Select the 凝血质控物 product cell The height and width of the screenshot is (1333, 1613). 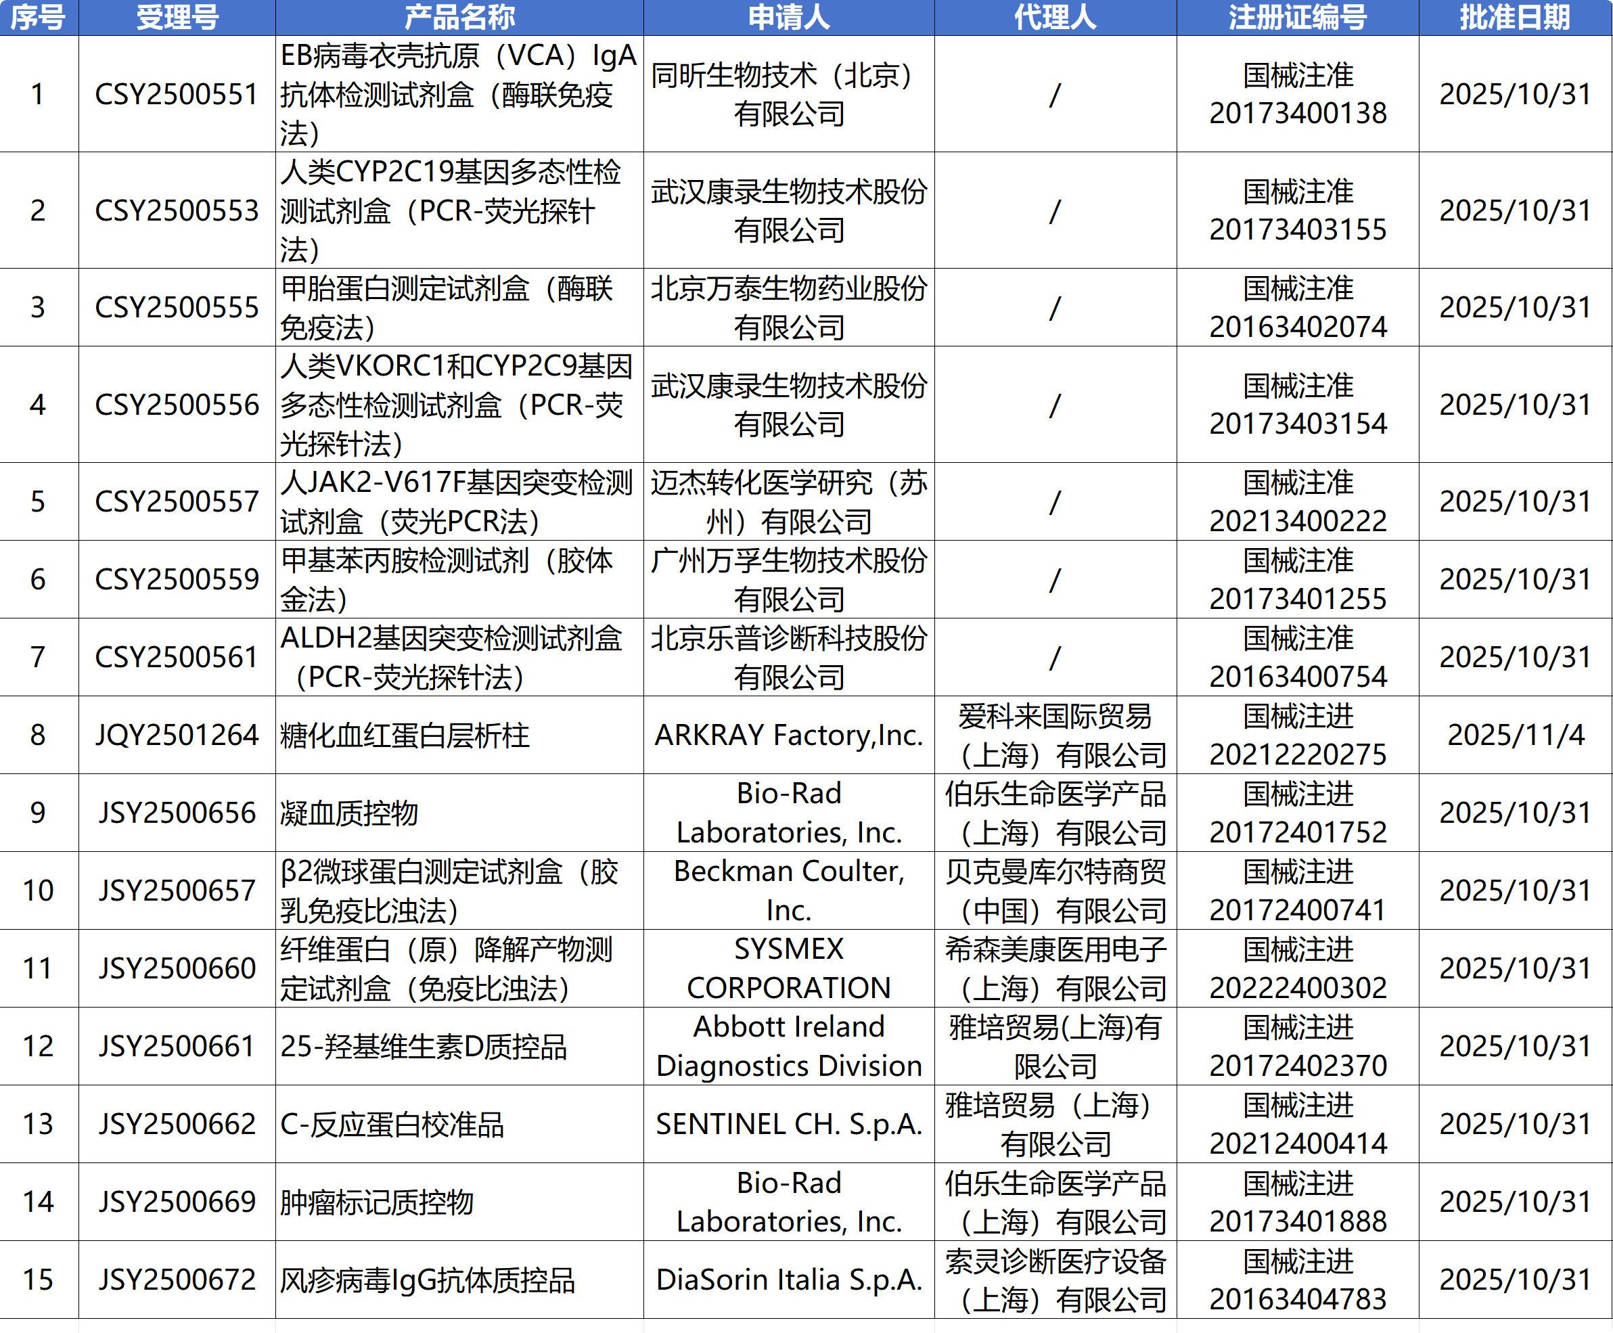(x=349, y=813)
